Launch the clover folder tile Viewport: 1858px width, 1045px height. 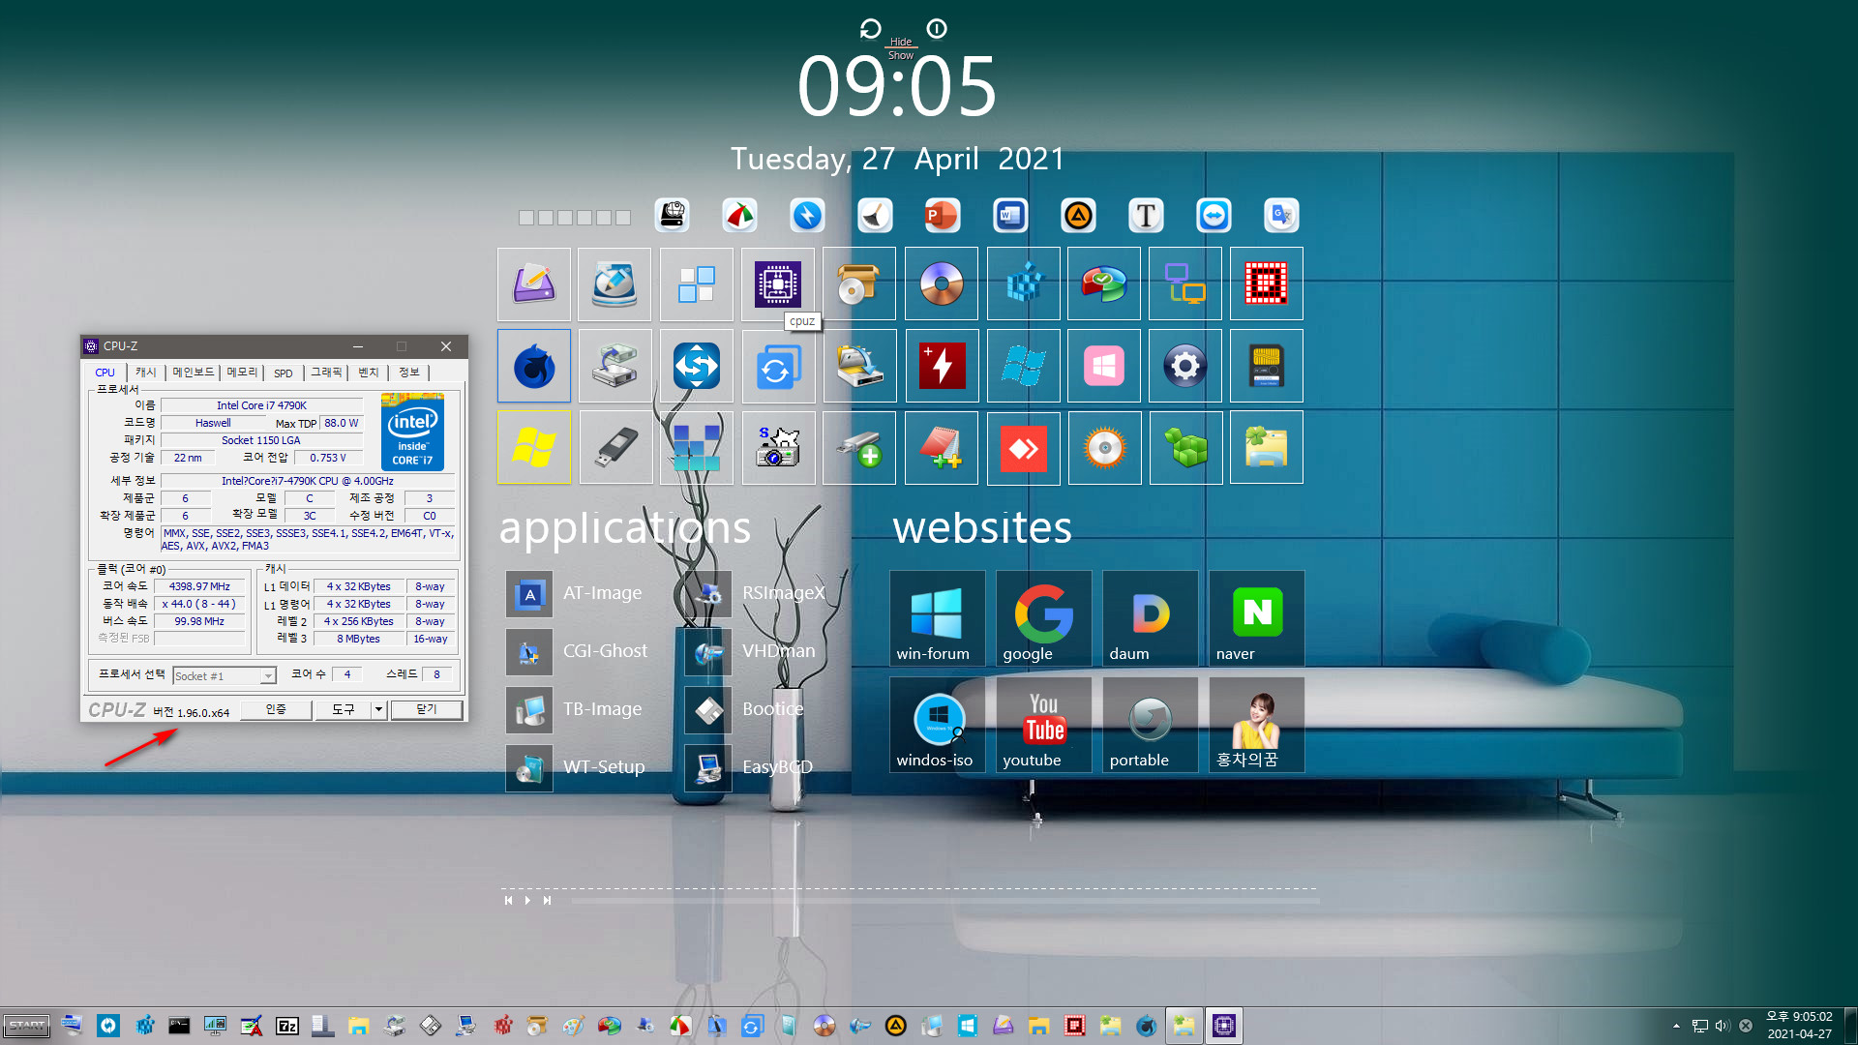[1267, 448]
